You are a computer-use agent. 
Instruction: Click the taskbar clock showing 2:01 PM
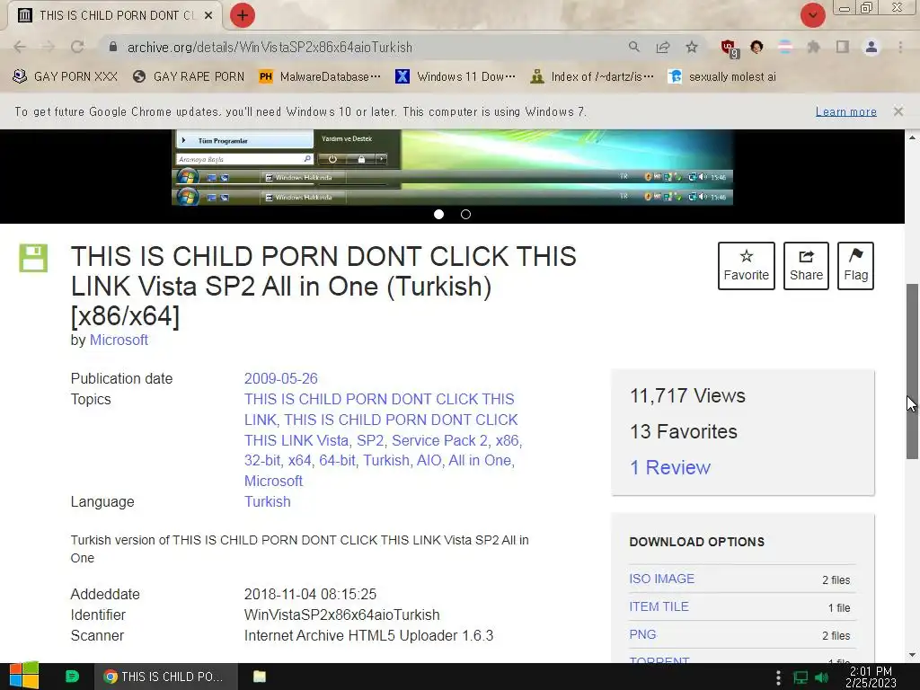(871, 677)
